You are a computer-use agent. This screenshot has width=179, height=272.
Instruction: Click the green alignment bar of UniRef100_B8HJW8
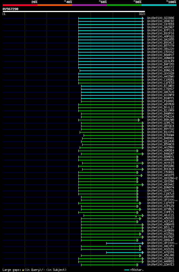pos(109,120)
